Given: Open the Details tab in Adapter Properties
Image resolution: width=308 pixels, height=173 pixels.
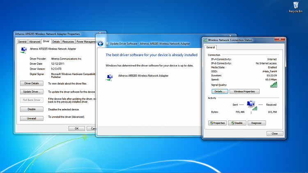Looking at the screenshot, I should tap(56, 41).
